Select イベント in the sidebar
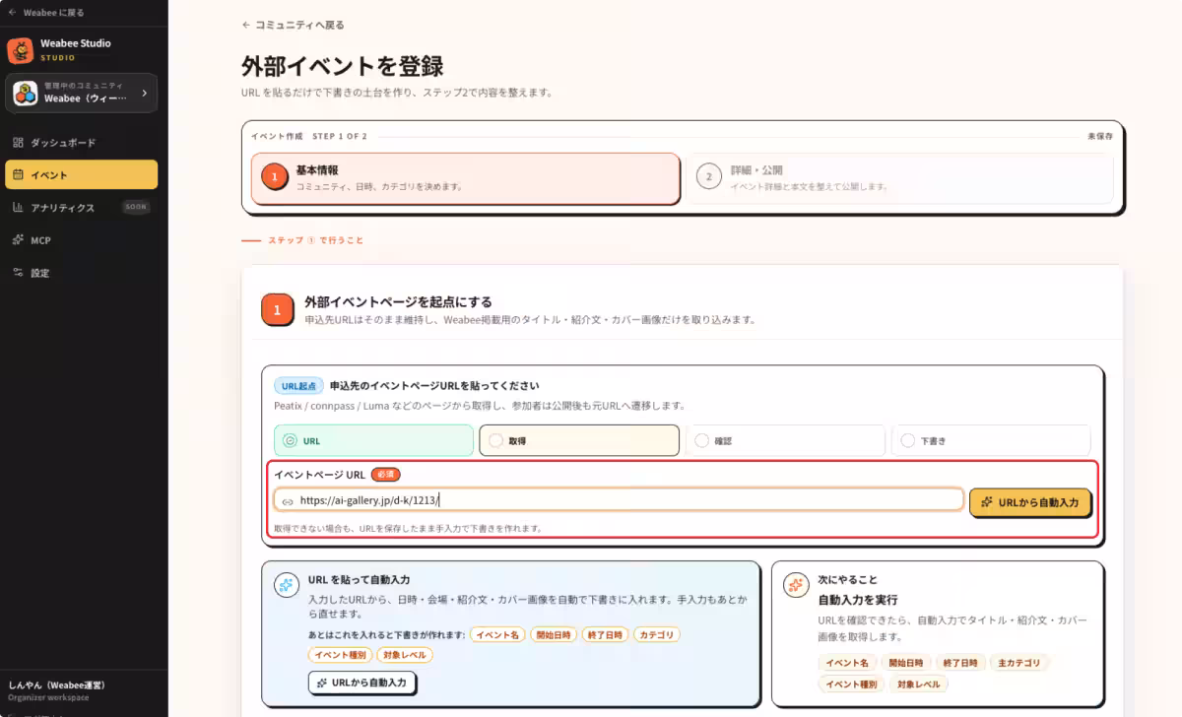Screen dimensions: 1182x717 click(82, 174)
